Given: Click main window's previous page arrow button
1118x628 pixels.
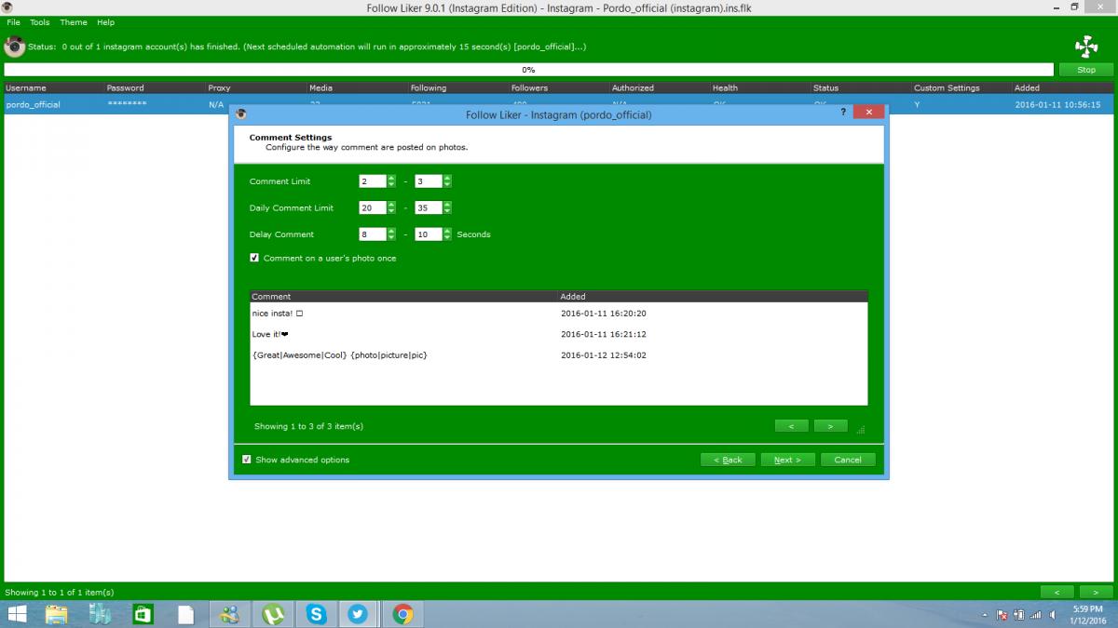Looking at the screenshot, I should (x=1057, y=592).
